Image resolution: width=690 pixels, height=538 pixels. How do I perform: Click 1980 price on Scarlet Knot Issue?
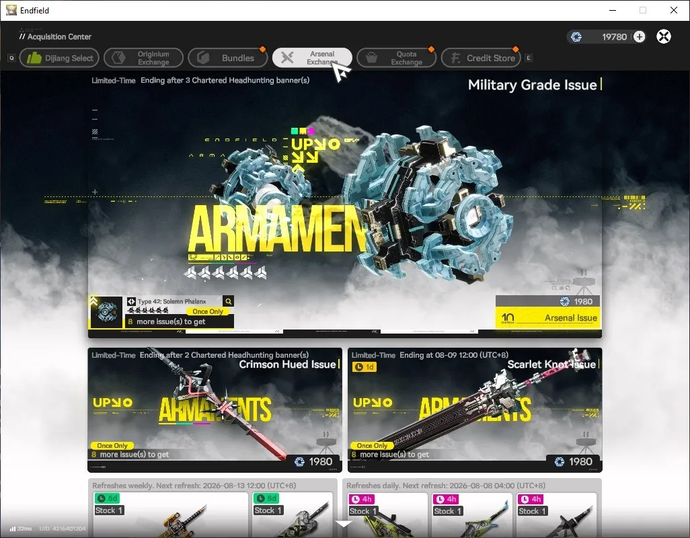[x=574, y=461]
